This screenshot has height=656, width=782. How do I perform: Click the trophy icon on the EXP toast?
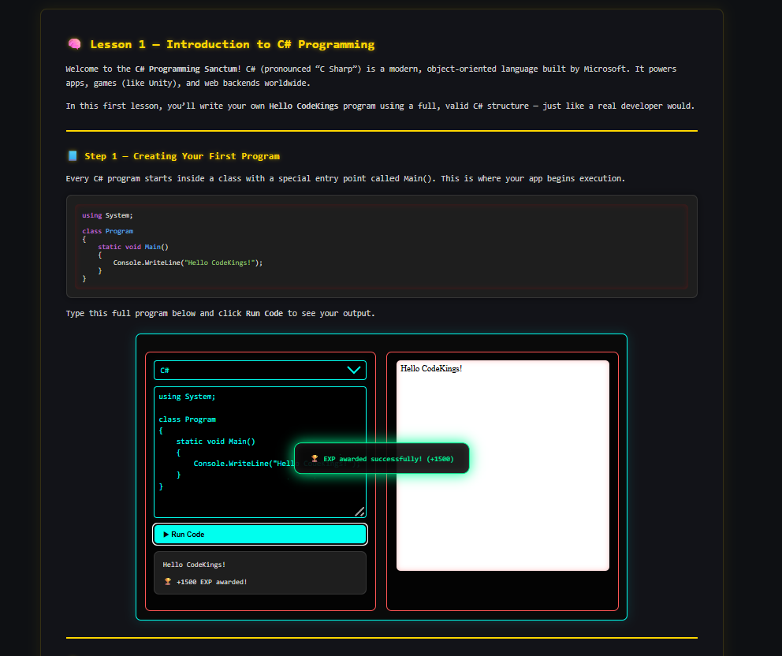314,458
